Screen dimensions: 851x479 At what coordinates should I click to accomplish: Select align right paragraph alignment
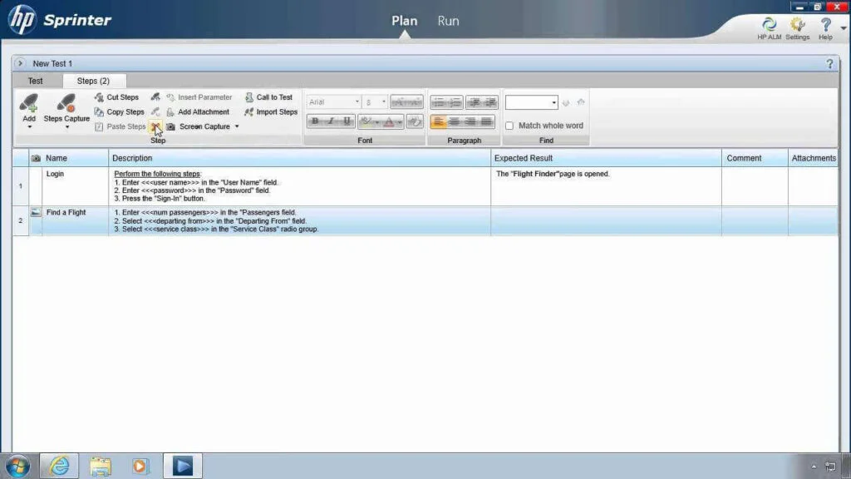(x=470, y=121)
